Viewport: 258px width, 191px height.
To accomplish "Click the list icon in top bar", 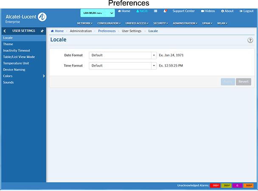I will [x=156, y=11].
